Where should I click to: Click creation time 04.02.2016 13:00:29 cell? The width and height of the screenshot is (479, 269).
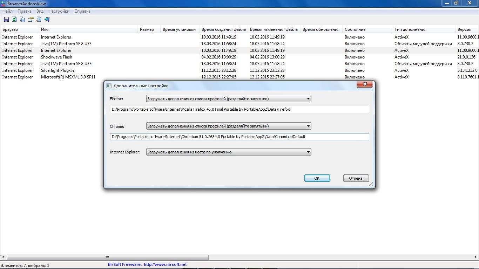coord(219,57)
